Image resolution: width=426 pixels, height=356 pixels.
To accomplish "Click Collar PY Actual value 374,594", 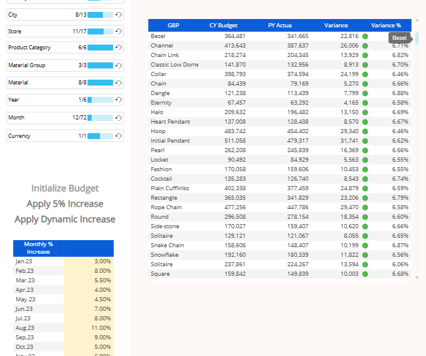I will [x=297, y=74].
